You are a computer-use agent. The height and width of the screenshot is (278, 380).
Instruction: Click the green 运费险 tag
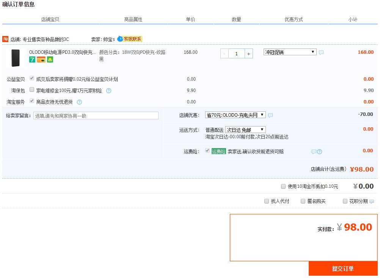[x=218, y=151]
